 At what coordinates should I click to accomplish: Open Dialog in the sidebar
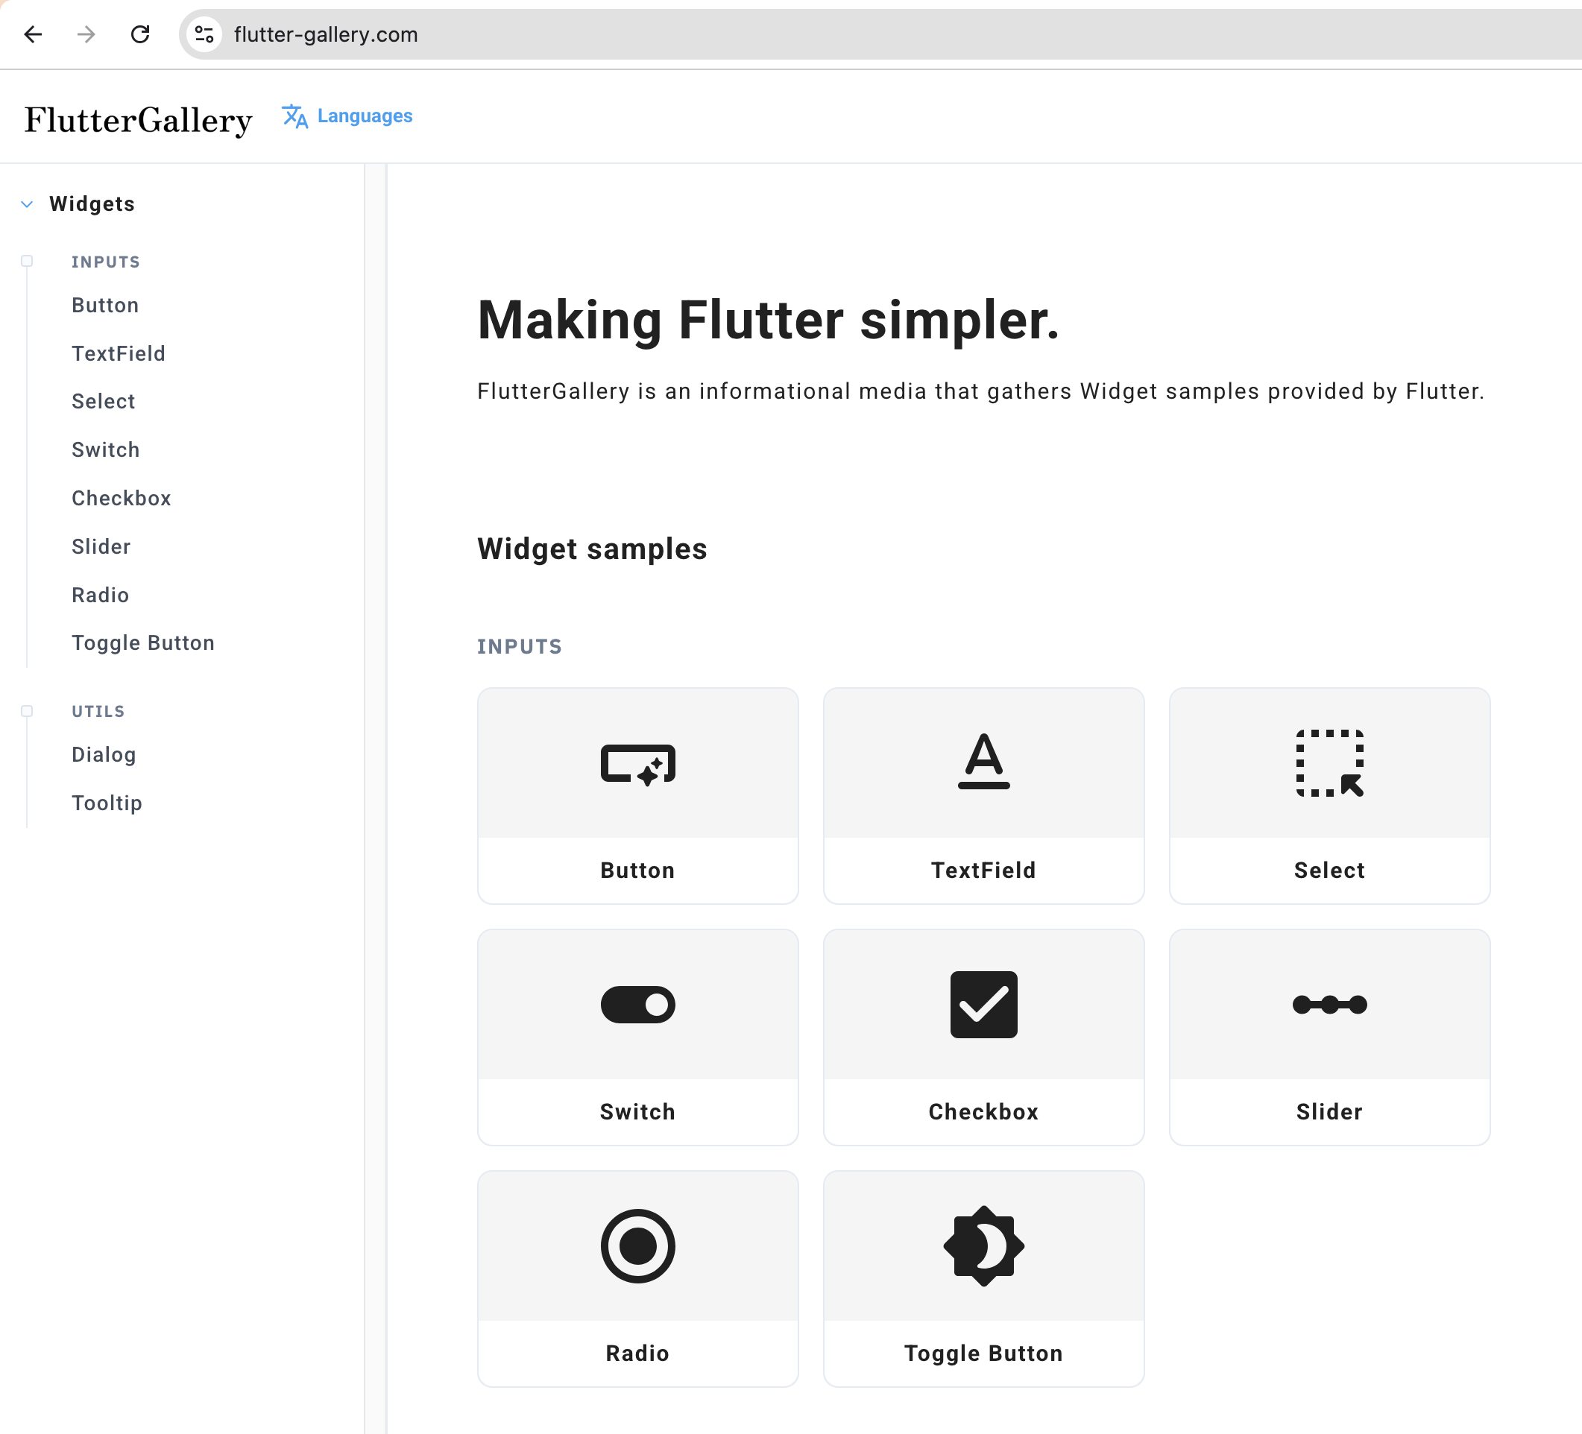(104, 755)
